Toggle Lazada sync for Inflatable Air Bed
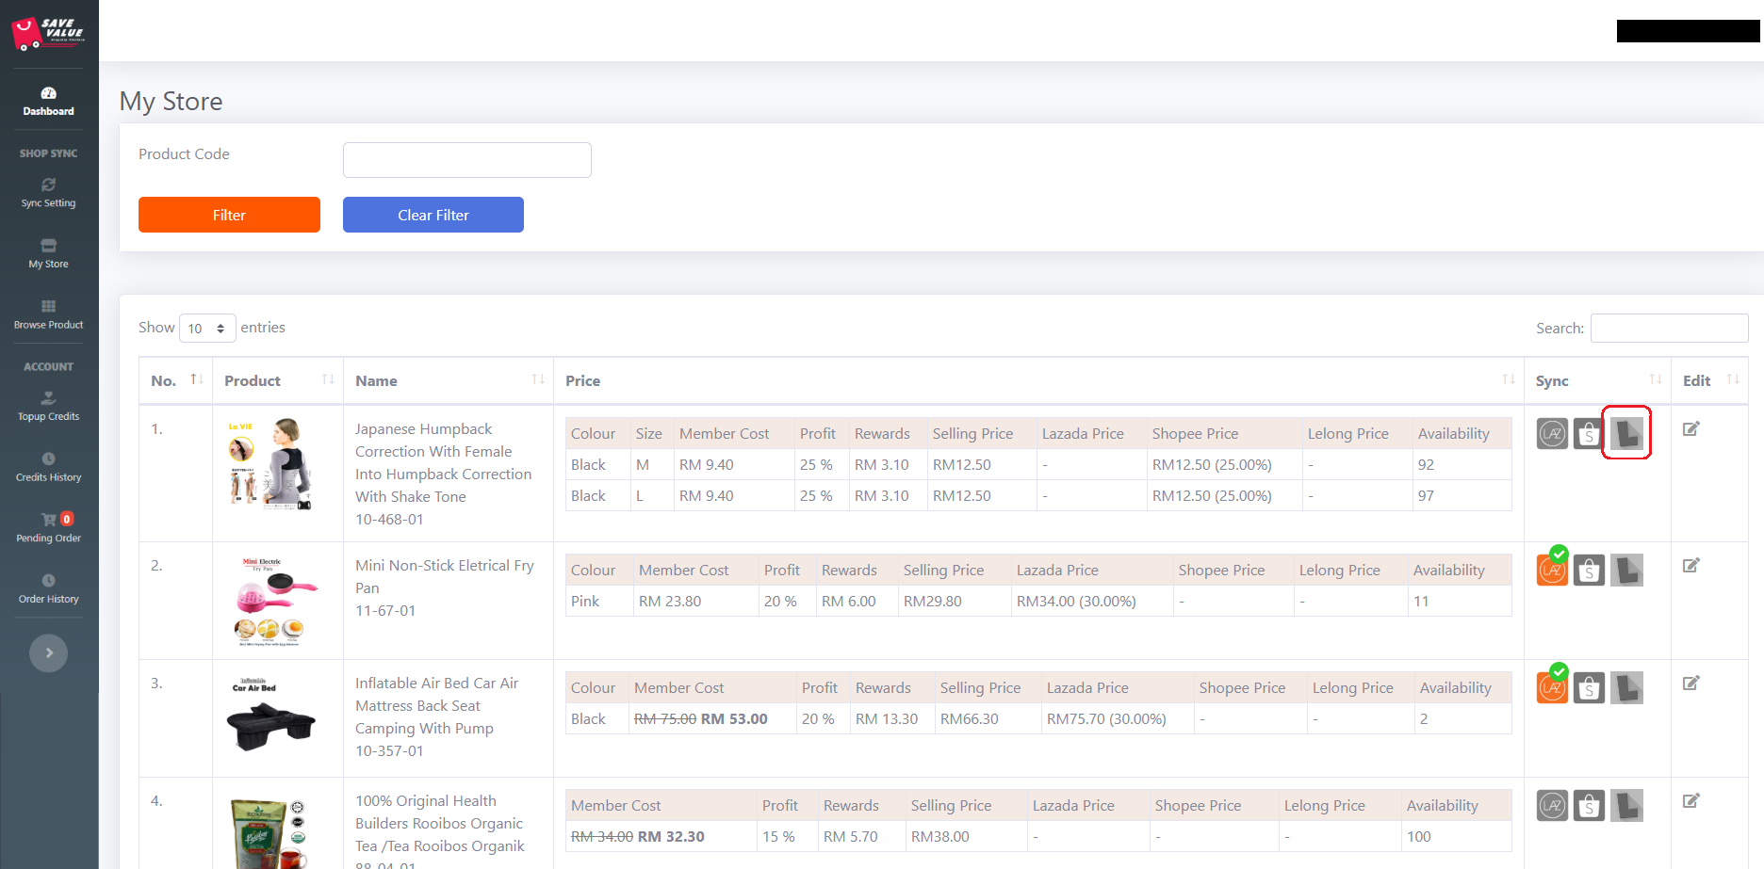Viewport: 1764px width, 869px height. 1552,687
